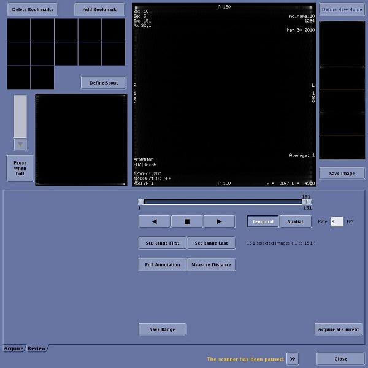
Task: Save the current image
Action: (342, 174)
